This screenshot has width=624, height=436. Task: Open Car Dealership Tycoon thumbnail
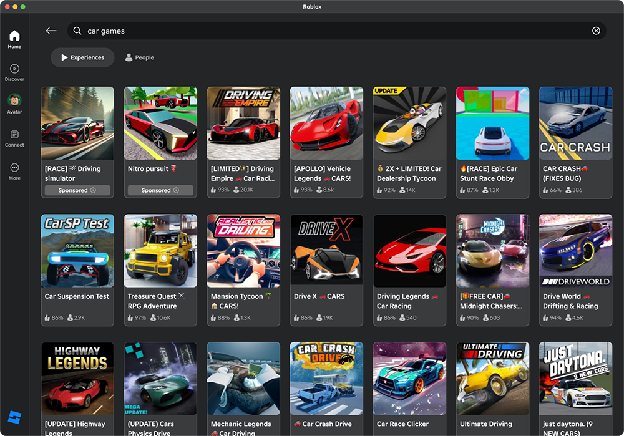pos(409,124)
